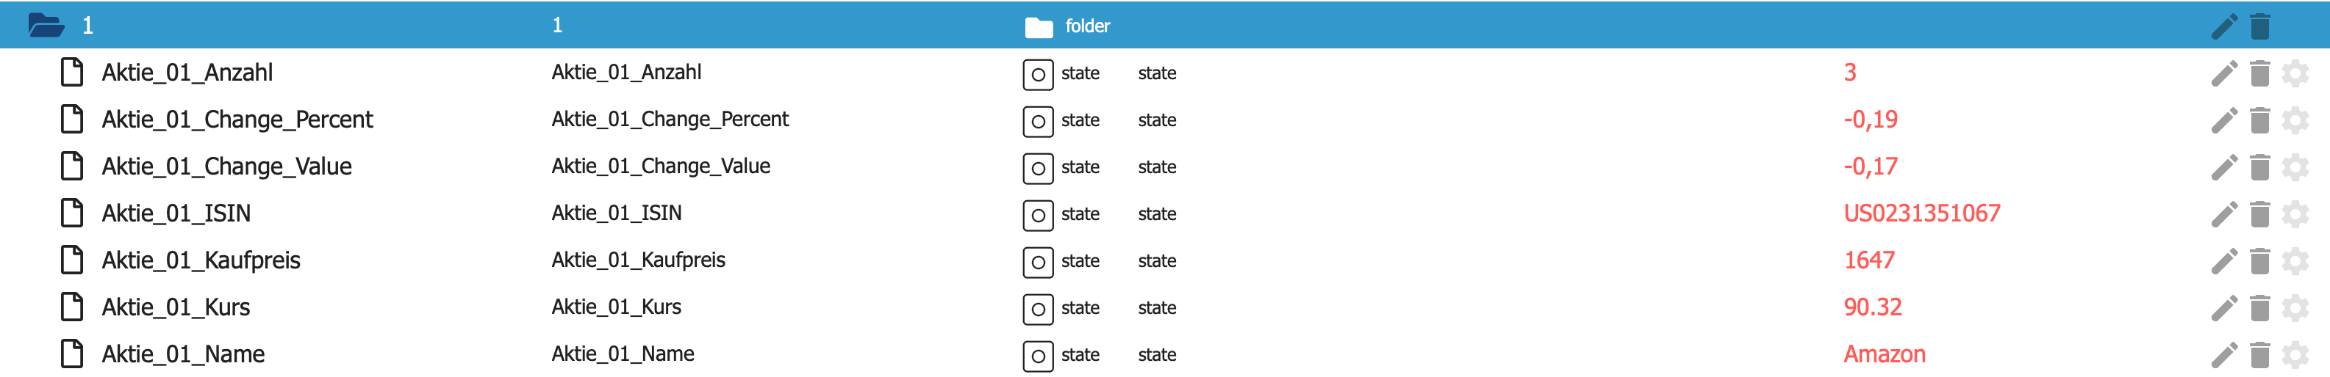Click the state type icon for Aktie_01_ISIN

tap(1037, 215)
